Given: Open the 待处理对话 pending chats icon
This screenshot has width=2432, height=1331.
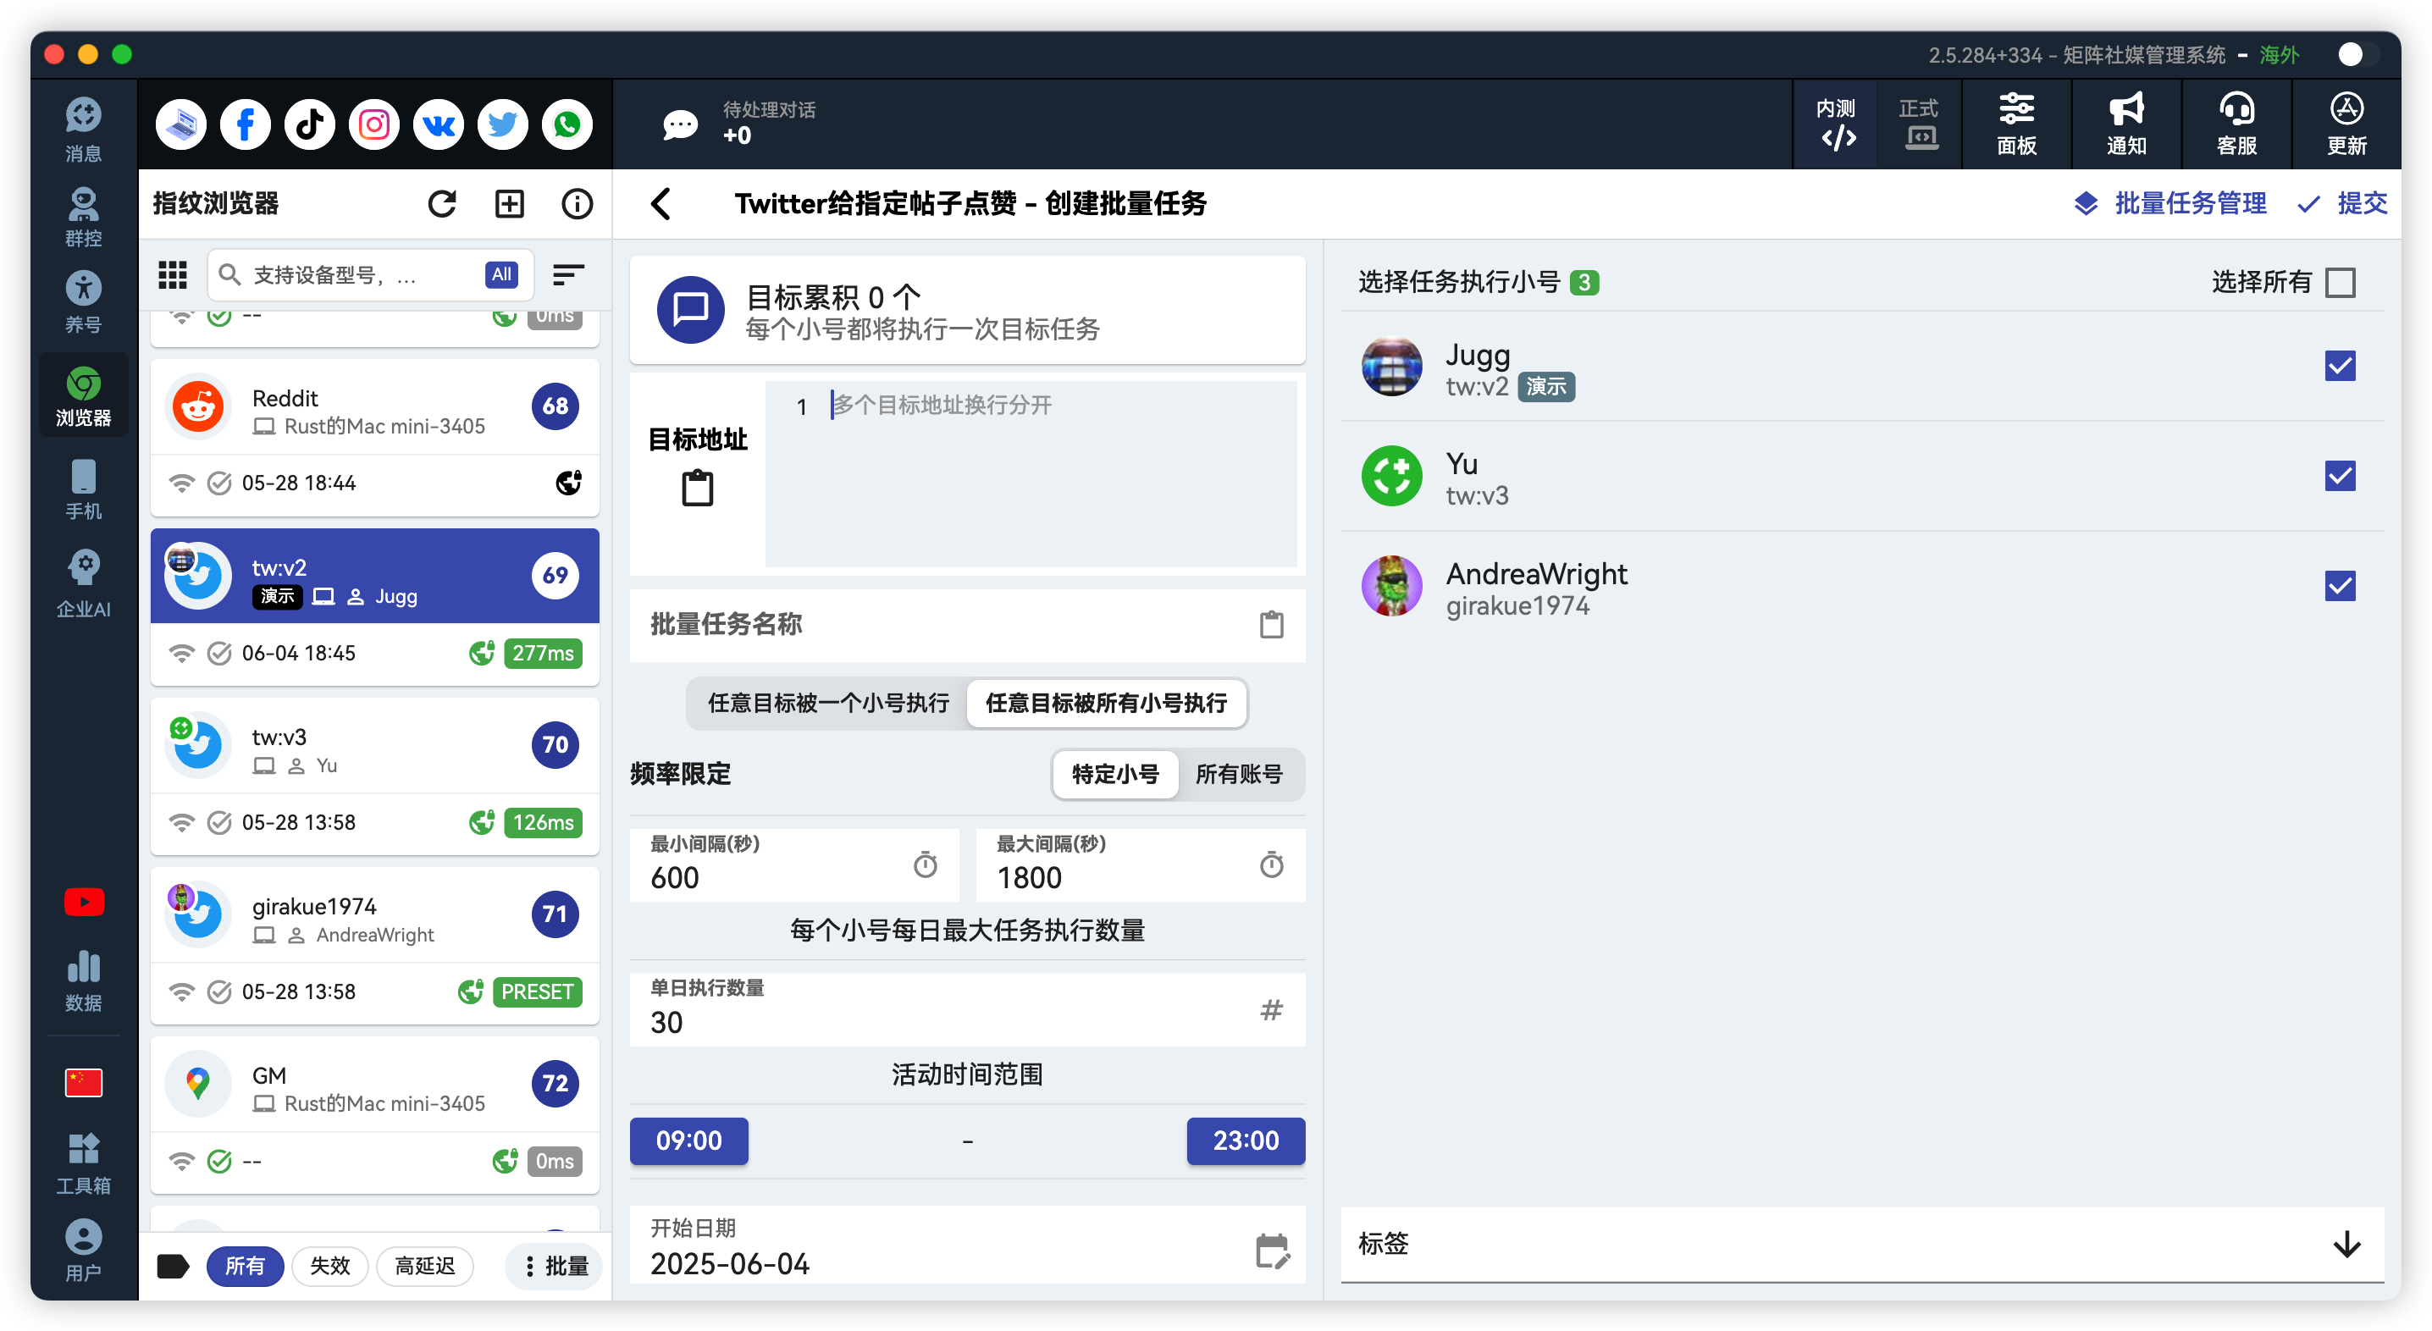Looking at the screenshot, I should click(x=680, y=124).
